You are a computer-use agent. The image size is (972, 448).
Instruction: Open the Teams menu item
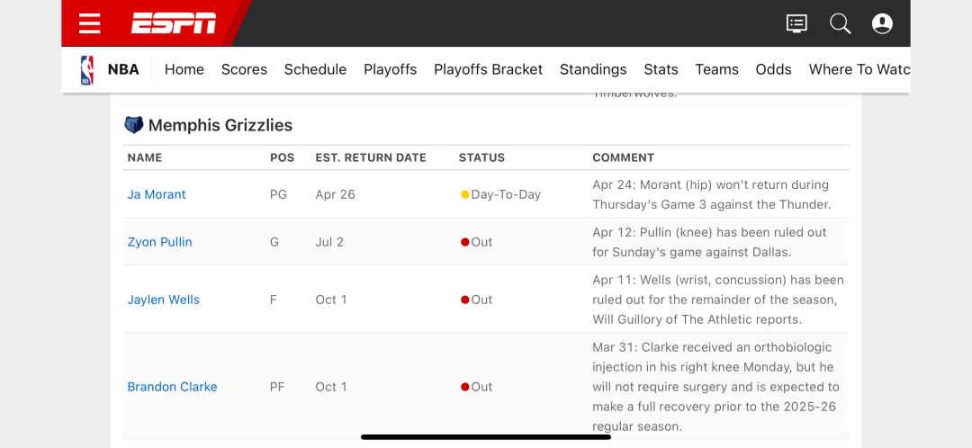pyautogui.click(x=716, y=69)
